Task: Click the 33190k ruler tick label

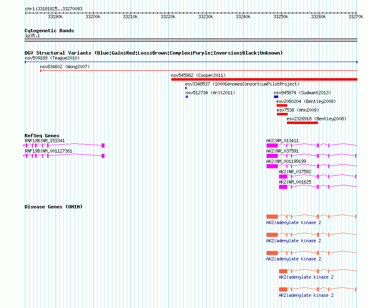Action: pyautogui.click(x=55, y=17)
